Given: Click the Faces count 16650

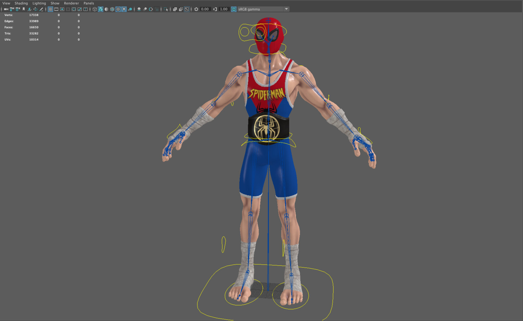Looking at the screenshot, I should pyautogui.click(x=34, y=27).
